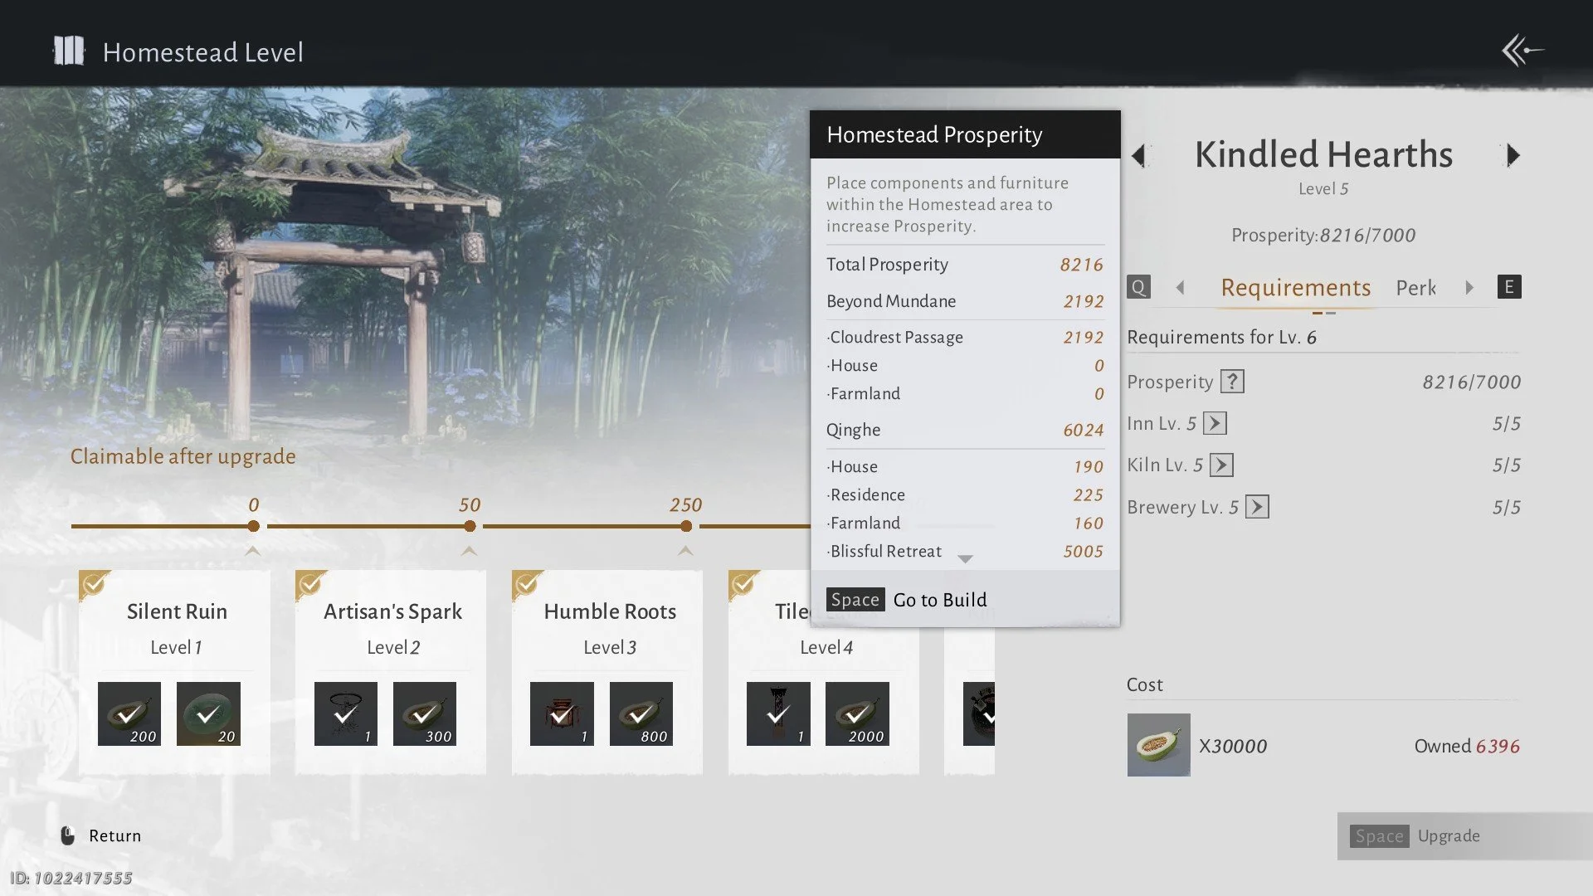
Task: Click the Q key tab shortcut icon
Action: coord(1138,287)
